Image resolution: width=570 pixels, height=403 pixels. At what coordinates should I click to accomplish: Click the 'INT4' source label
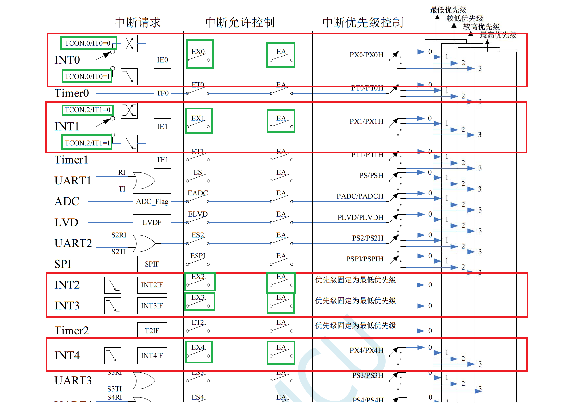click(67, 356)
